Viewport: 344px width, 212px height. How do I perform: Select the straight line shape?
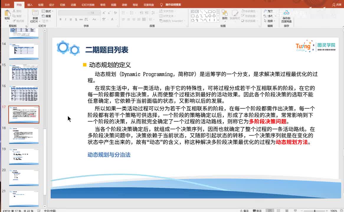click(x=202, y=11)
